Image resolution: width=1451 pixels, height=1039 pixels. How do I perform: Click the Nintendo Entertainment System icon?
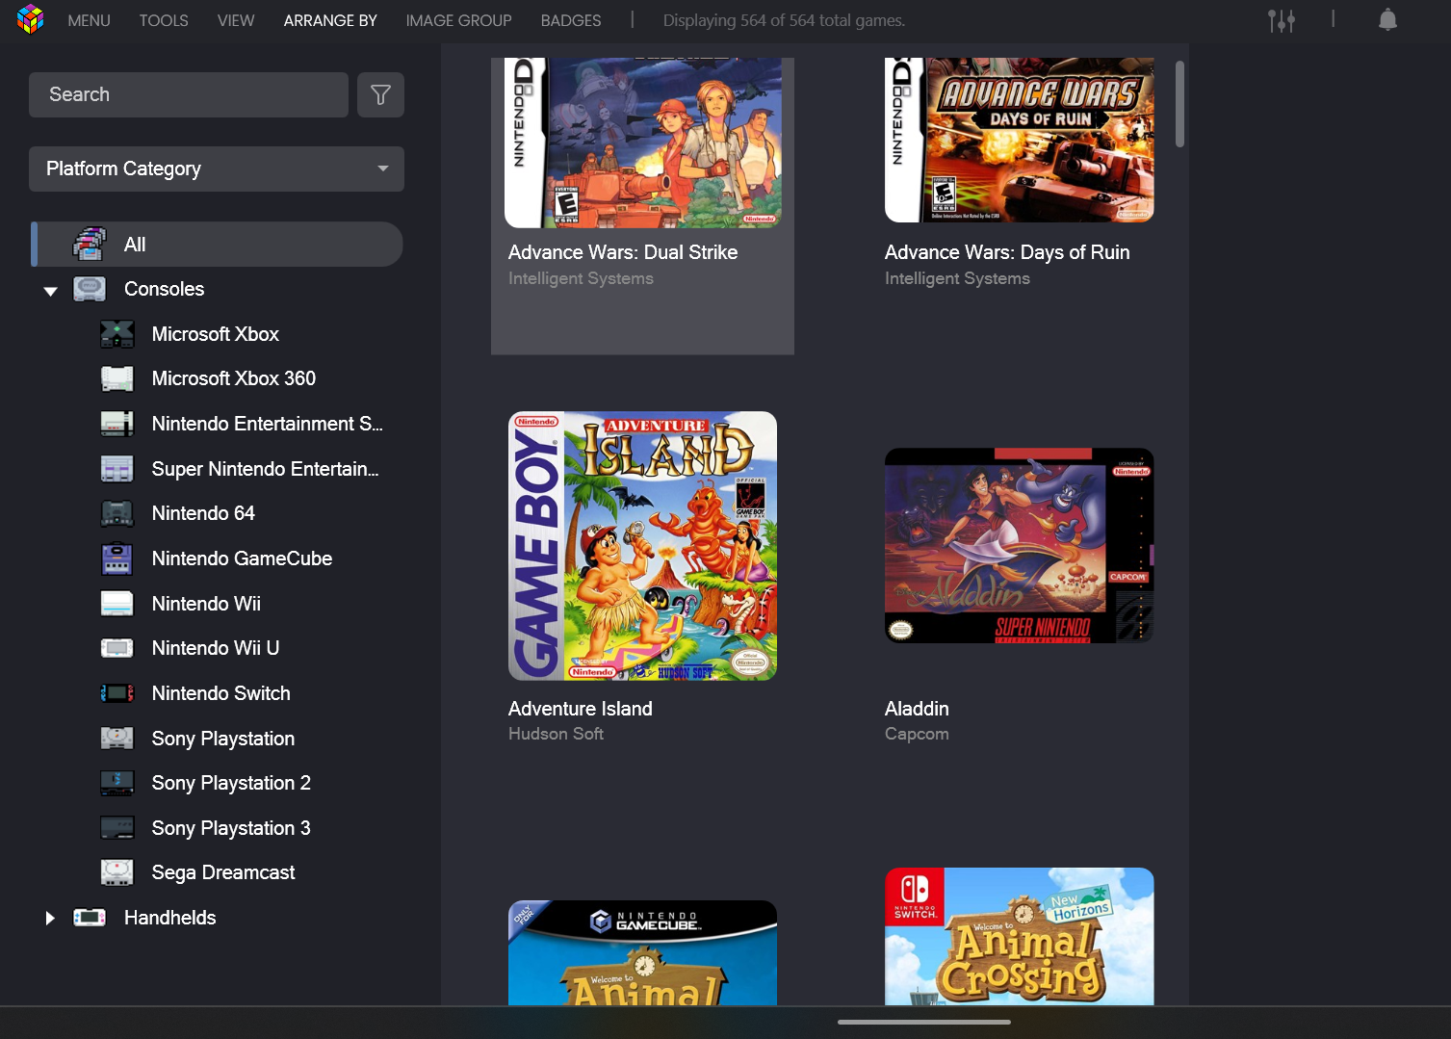[117, 424]
